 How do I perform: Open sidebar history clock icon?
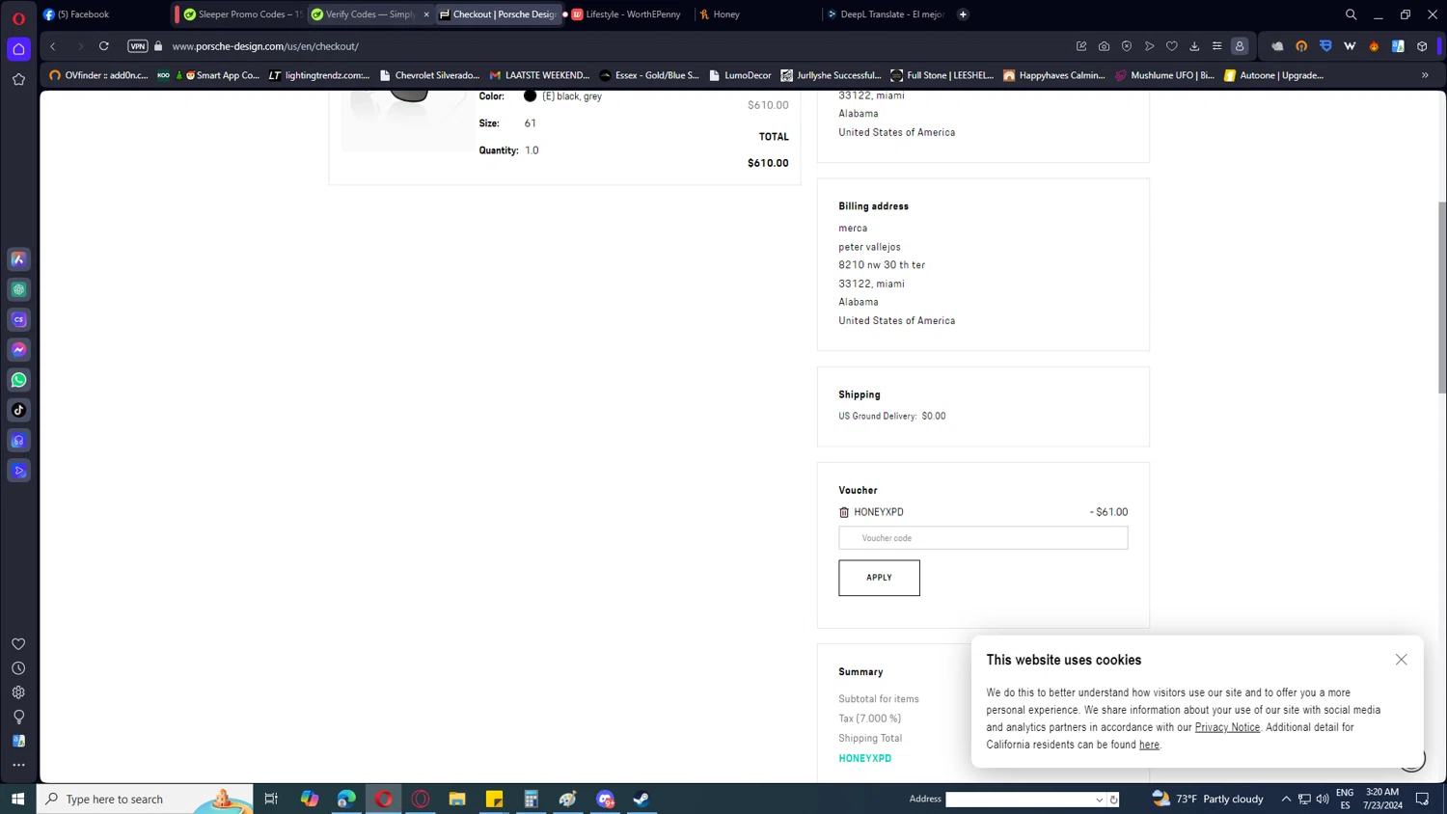click(18, 668)
